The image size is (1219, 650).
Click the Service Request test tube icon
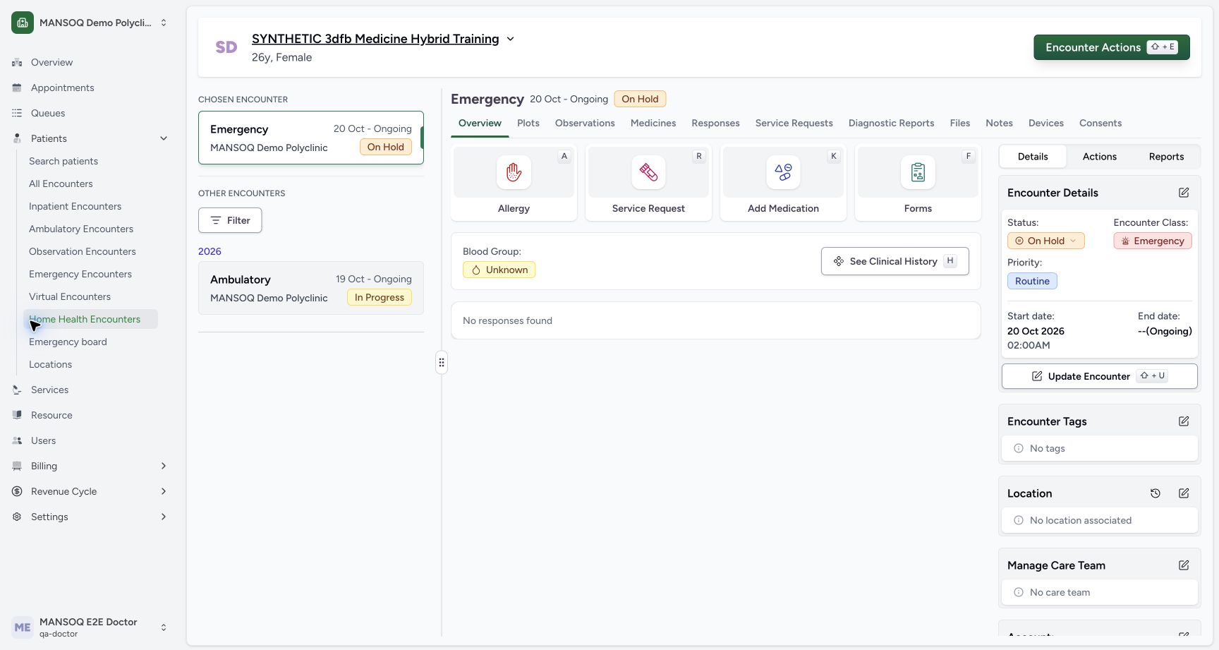pyautogui.click(x=648, y=172)
